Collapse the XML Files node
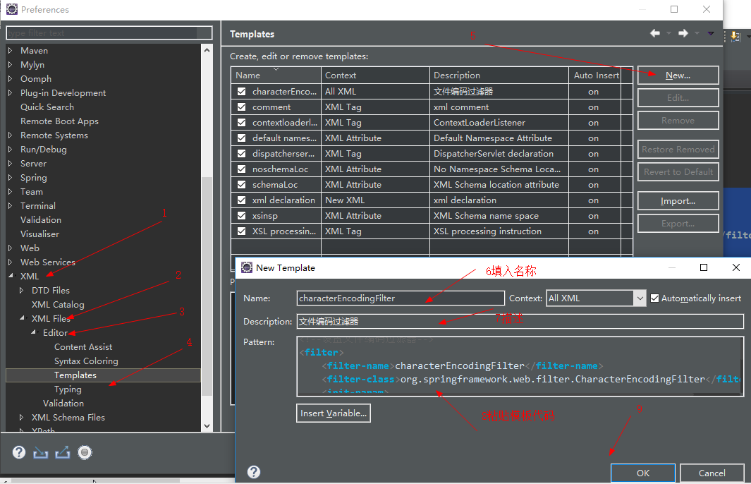Image resolution: width=751 pixels, height=484 pixels. pyautogui.click(x=22, y=318)
